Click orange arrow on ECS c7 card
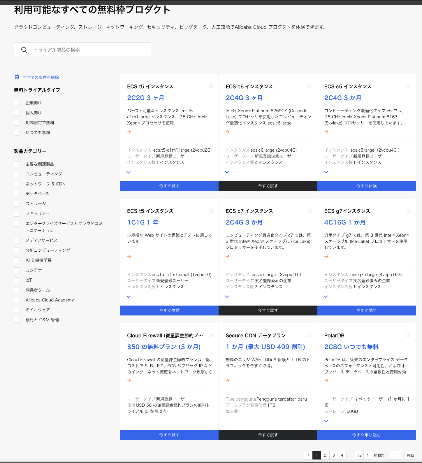This screenshot has width=422, height=463. coord(228,256)
